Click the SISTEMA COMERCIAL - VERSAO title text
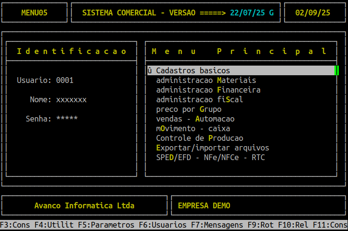This screenshot has height=231, width=348. [139, 13]
